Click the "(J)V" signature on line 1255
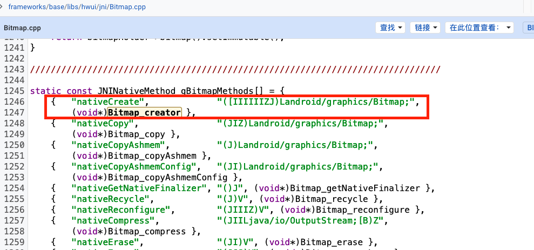Viewport: 534px width, 250px height. click(x=233, y=199)
